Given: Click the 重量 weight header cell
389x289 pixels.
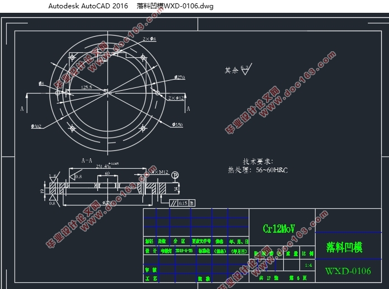Looking at the screenshot, I should (292, 253).
